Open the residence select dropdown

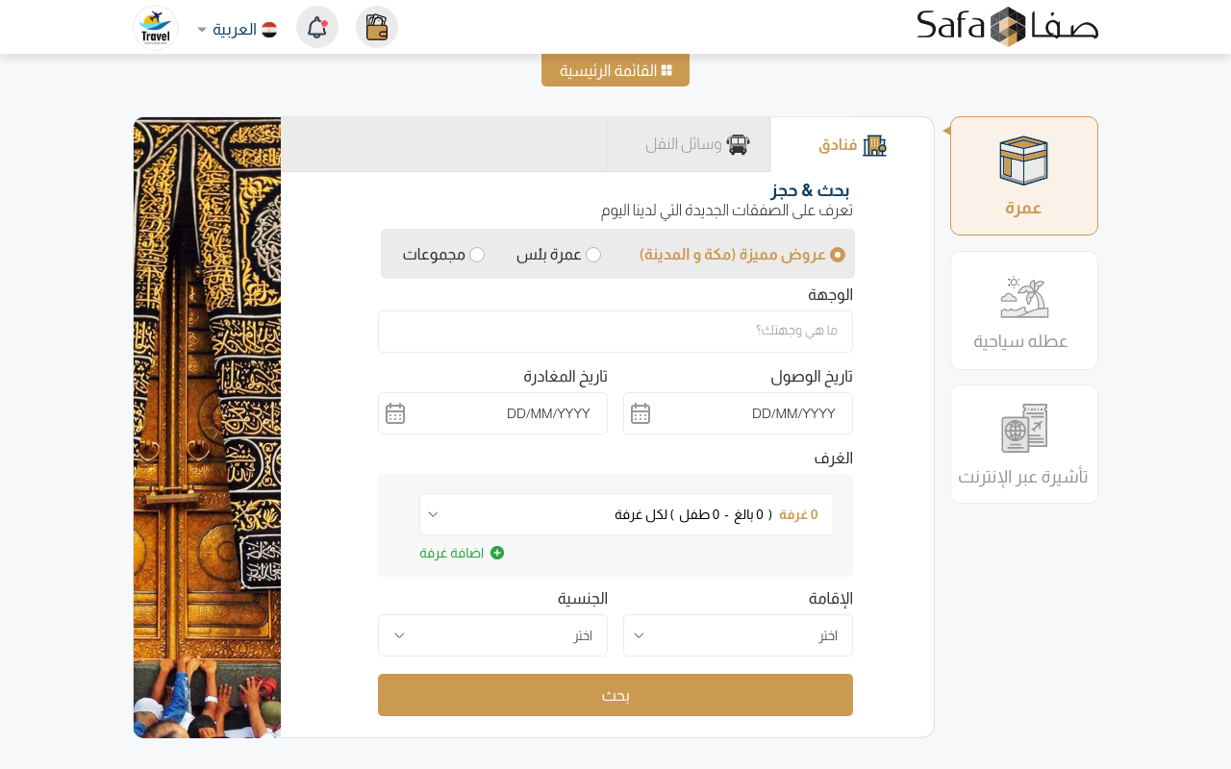point(738,635)
